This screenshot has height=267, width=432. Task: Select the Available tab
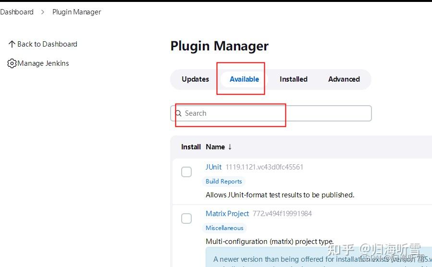pyautogui.click(x=244, y=79)
